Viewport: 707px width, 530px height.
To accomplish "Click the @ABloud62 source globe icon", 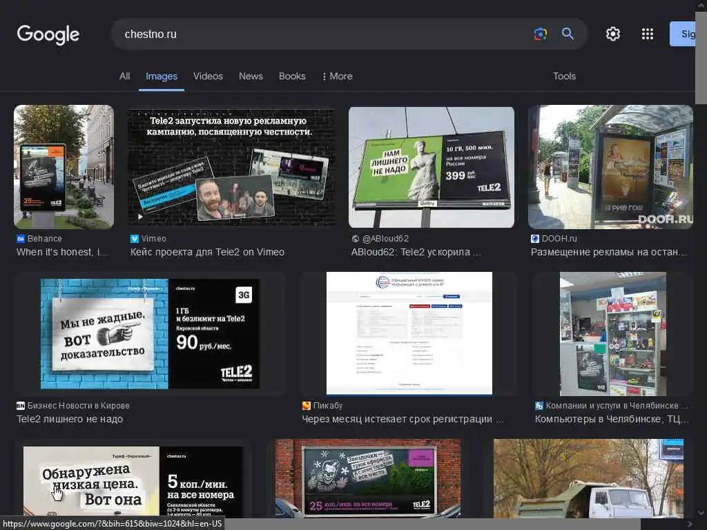I will click(x=356, y=239).
